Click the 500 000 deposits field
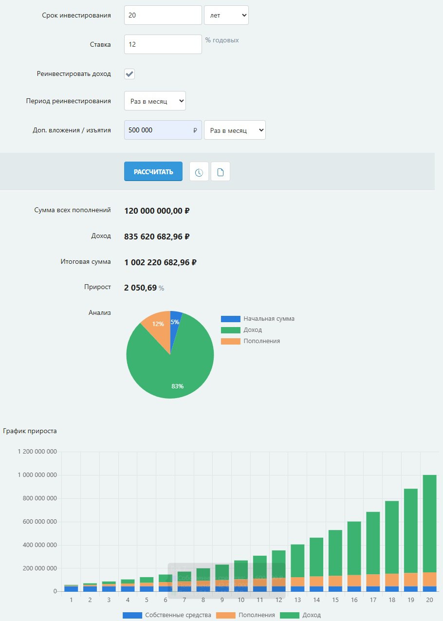 coord(163,130)
